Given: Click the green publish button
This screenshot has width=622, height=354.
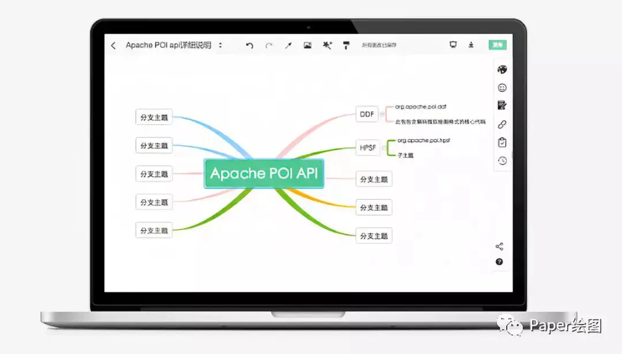Looking at the screenshot, I should click(x=496, y=44).
